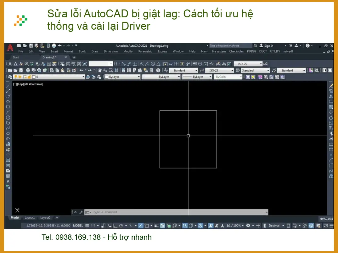Open Autodesk App Store cart icon
338x253 pixels.
point(290,46)
